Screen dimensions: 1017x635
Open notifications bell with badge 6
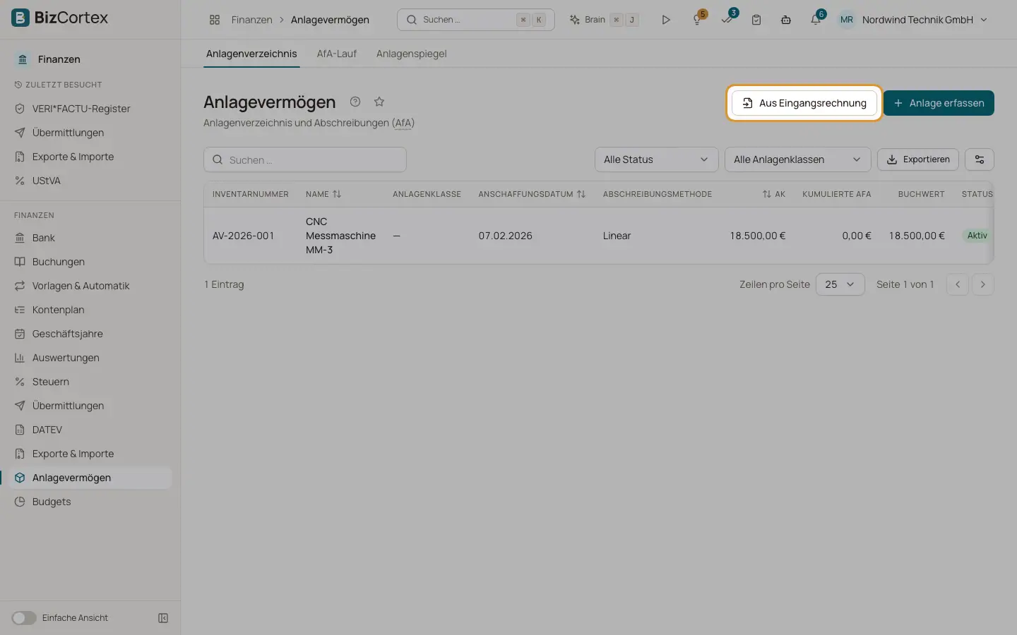point(816,20)
